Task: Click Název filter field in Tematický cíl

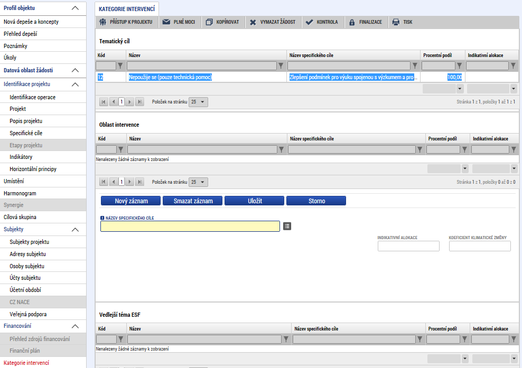Action: [x=202, y=66]
